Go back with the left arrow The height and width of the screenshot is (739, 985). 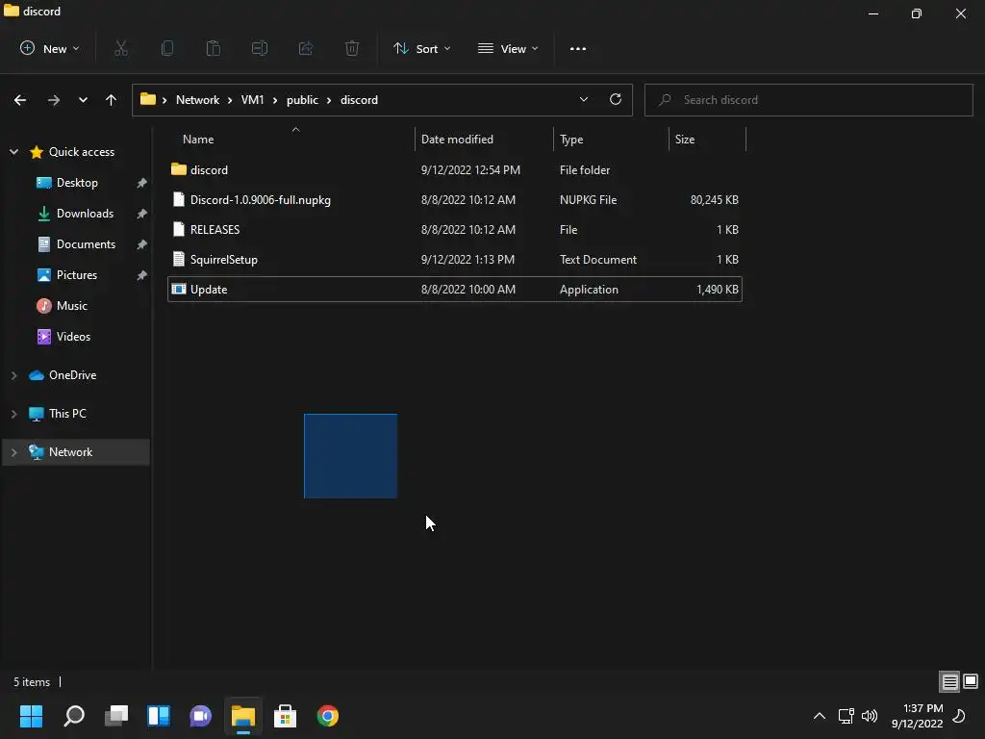click(20, 100)
